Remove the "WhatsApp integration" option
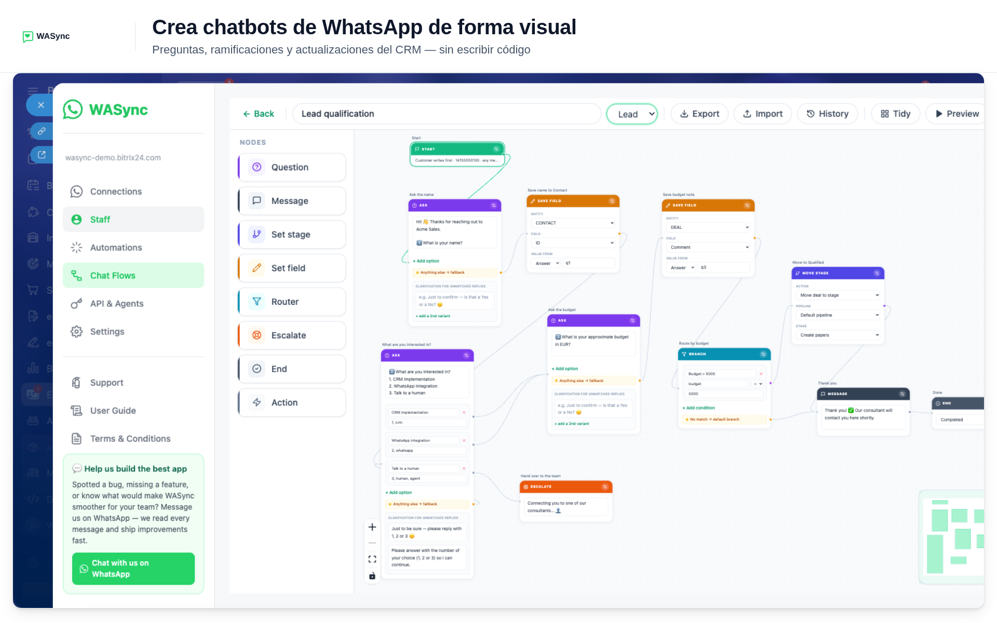 464,441
